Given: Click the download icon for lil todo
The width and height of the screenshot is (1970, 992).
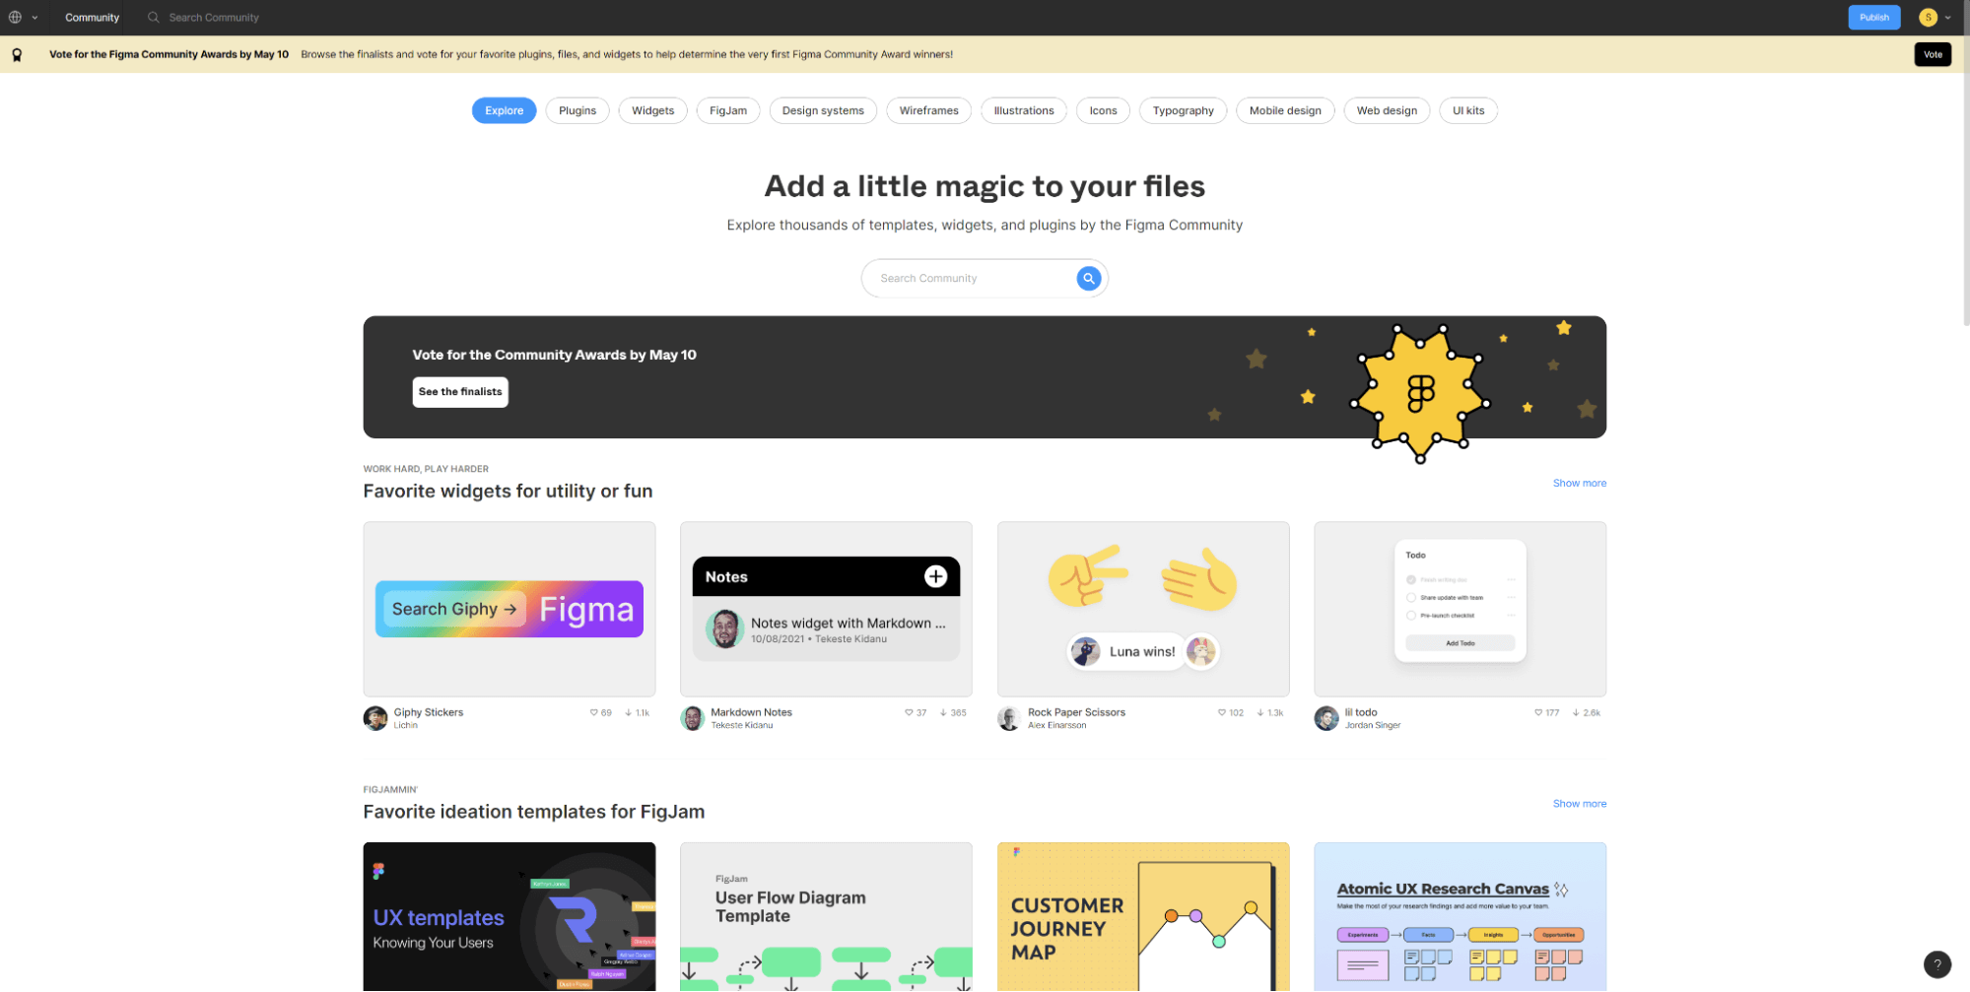Looking at the screenshot, I should pyautogui.click(x=1576, y=712).
